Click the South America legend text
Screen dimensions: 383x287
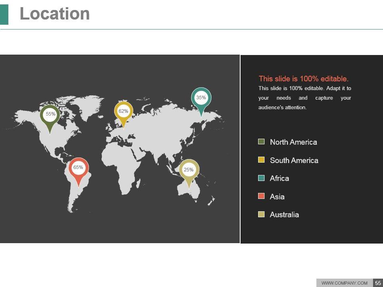point(294,160)
